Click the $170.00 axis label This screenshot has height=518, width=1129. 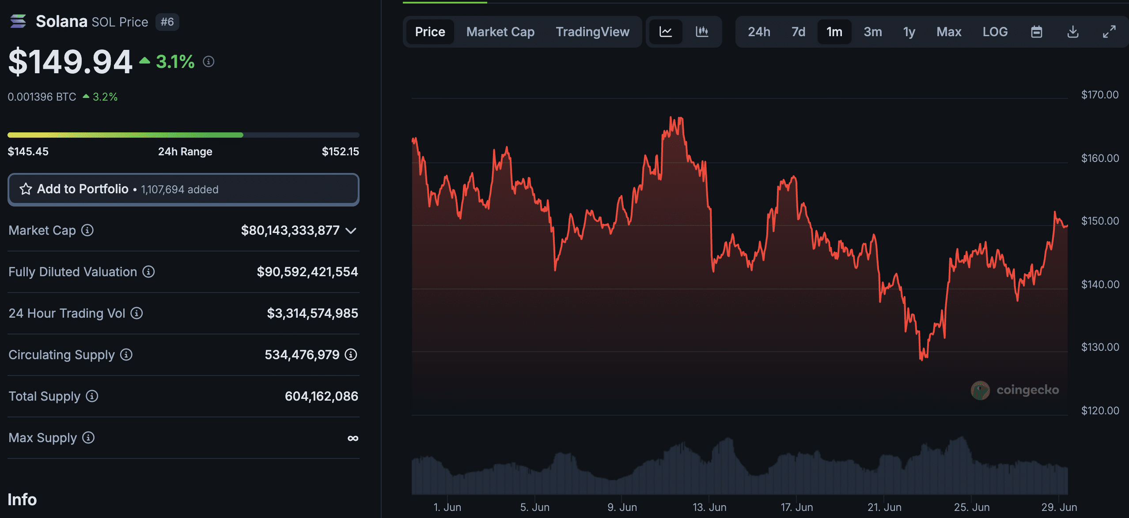[1099, 94]
